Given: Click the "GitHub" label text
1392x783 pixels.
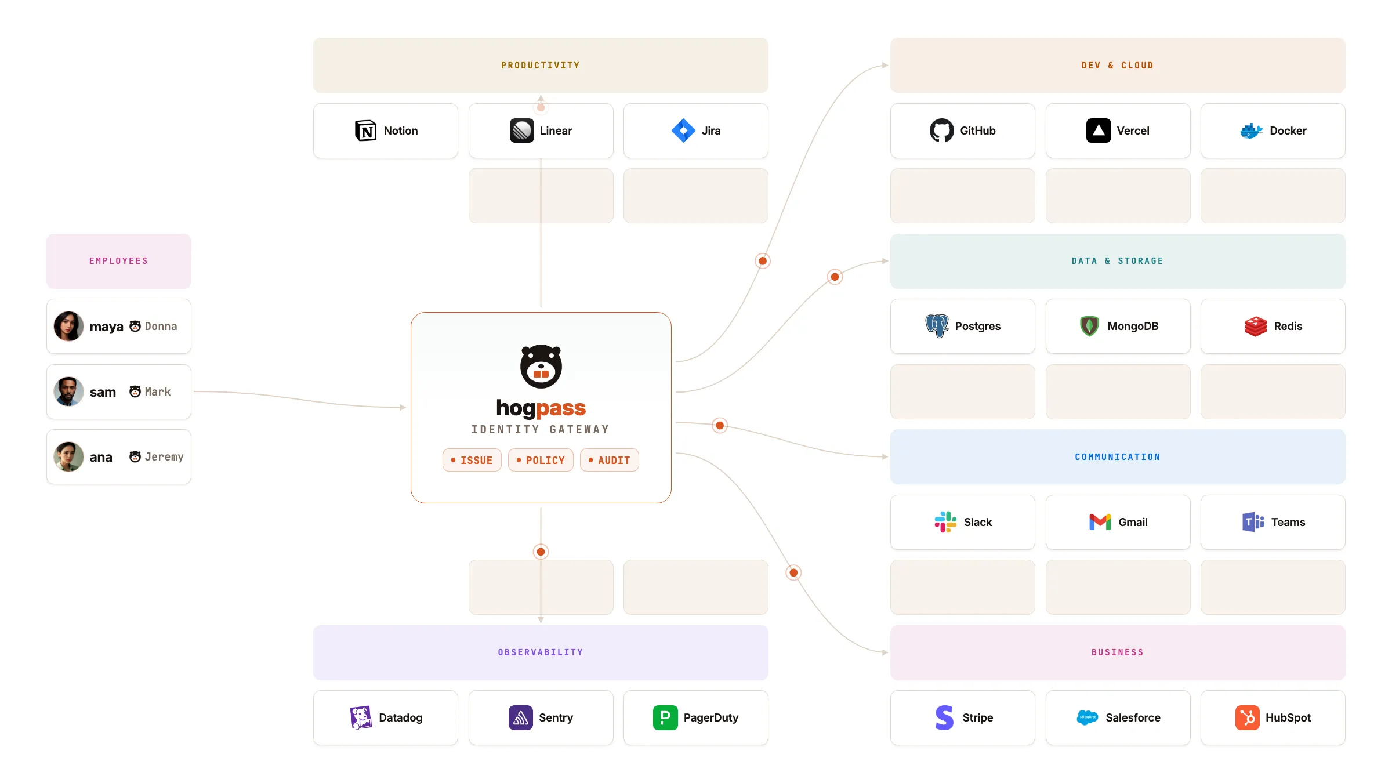Looking at the screenshot, I should click(x=978, y=130).
